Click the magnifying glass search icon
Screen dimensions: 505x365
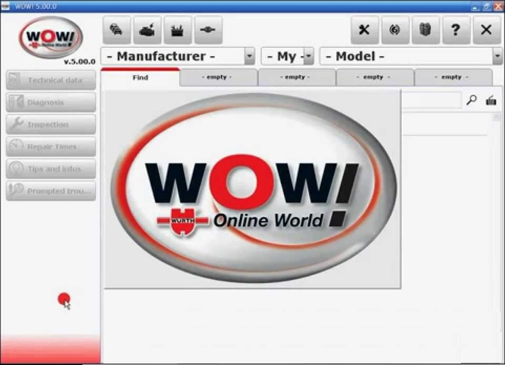pos(471,100)
